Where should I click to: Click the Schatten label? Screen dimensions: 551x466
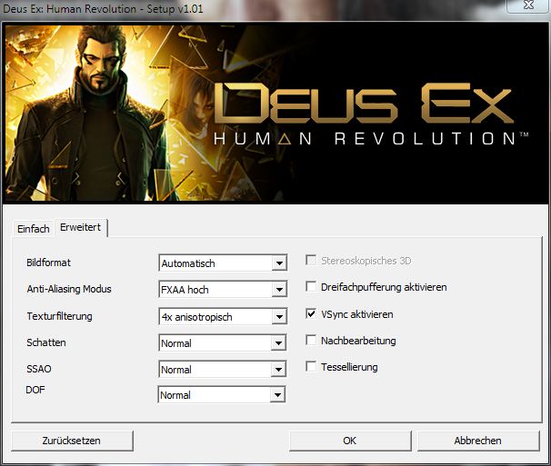point(46,342)
